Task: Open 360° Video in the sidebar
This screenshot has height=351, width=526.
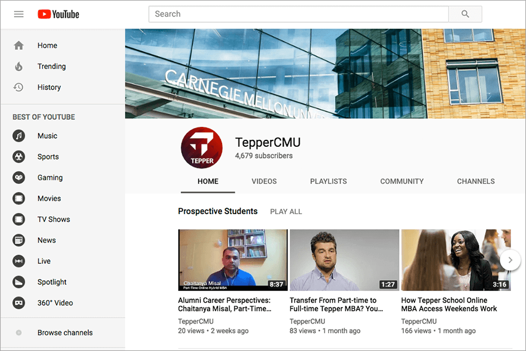Action: point(55,302)
